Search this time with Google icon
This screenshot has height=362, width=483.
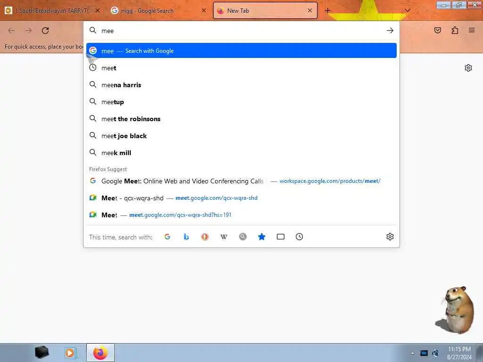pos(167,237)
